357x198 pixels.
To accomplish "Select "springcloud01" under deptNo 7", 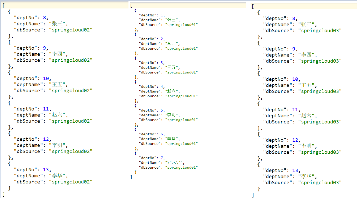I will pos(182,167).
